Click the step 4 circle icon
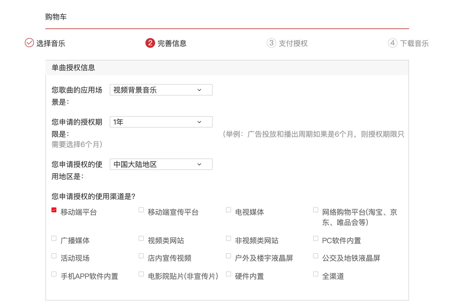 393,43
